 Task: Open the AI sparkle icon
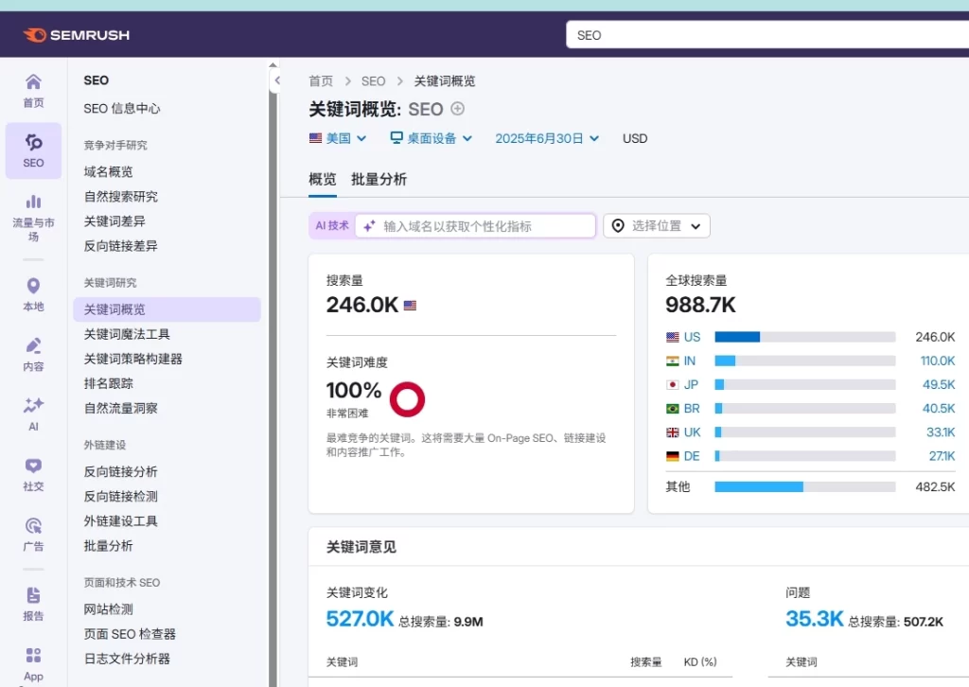(x=33, y=405)
